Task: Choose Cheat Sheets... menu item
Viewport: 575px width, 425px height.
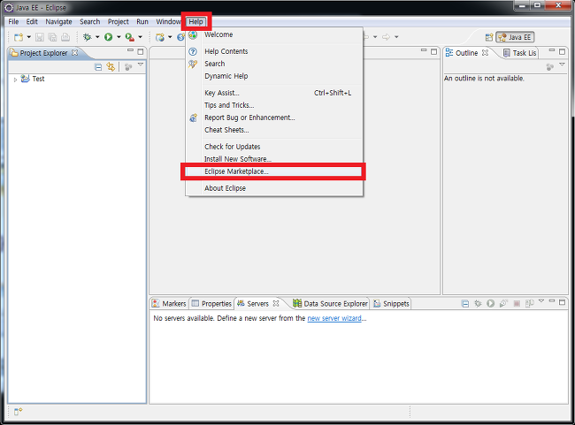Action: (x=274, y=130)
